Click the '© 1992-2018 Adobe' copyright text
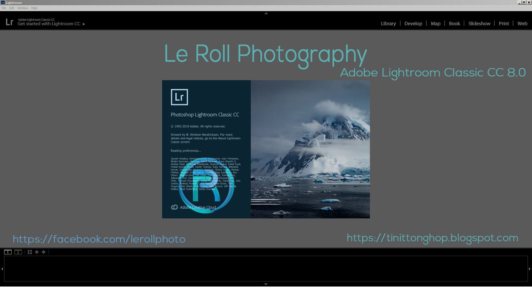Viewport: 532px width, 287px height. pyautogui.click(x=198, y=126)
